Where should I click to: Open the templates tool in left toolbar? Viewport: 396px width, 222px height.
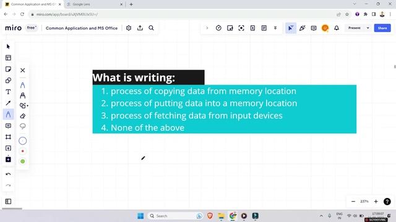[8, 58]
